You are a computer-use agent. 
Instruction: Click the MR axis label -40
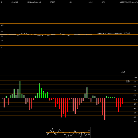(x=135, y=108)
